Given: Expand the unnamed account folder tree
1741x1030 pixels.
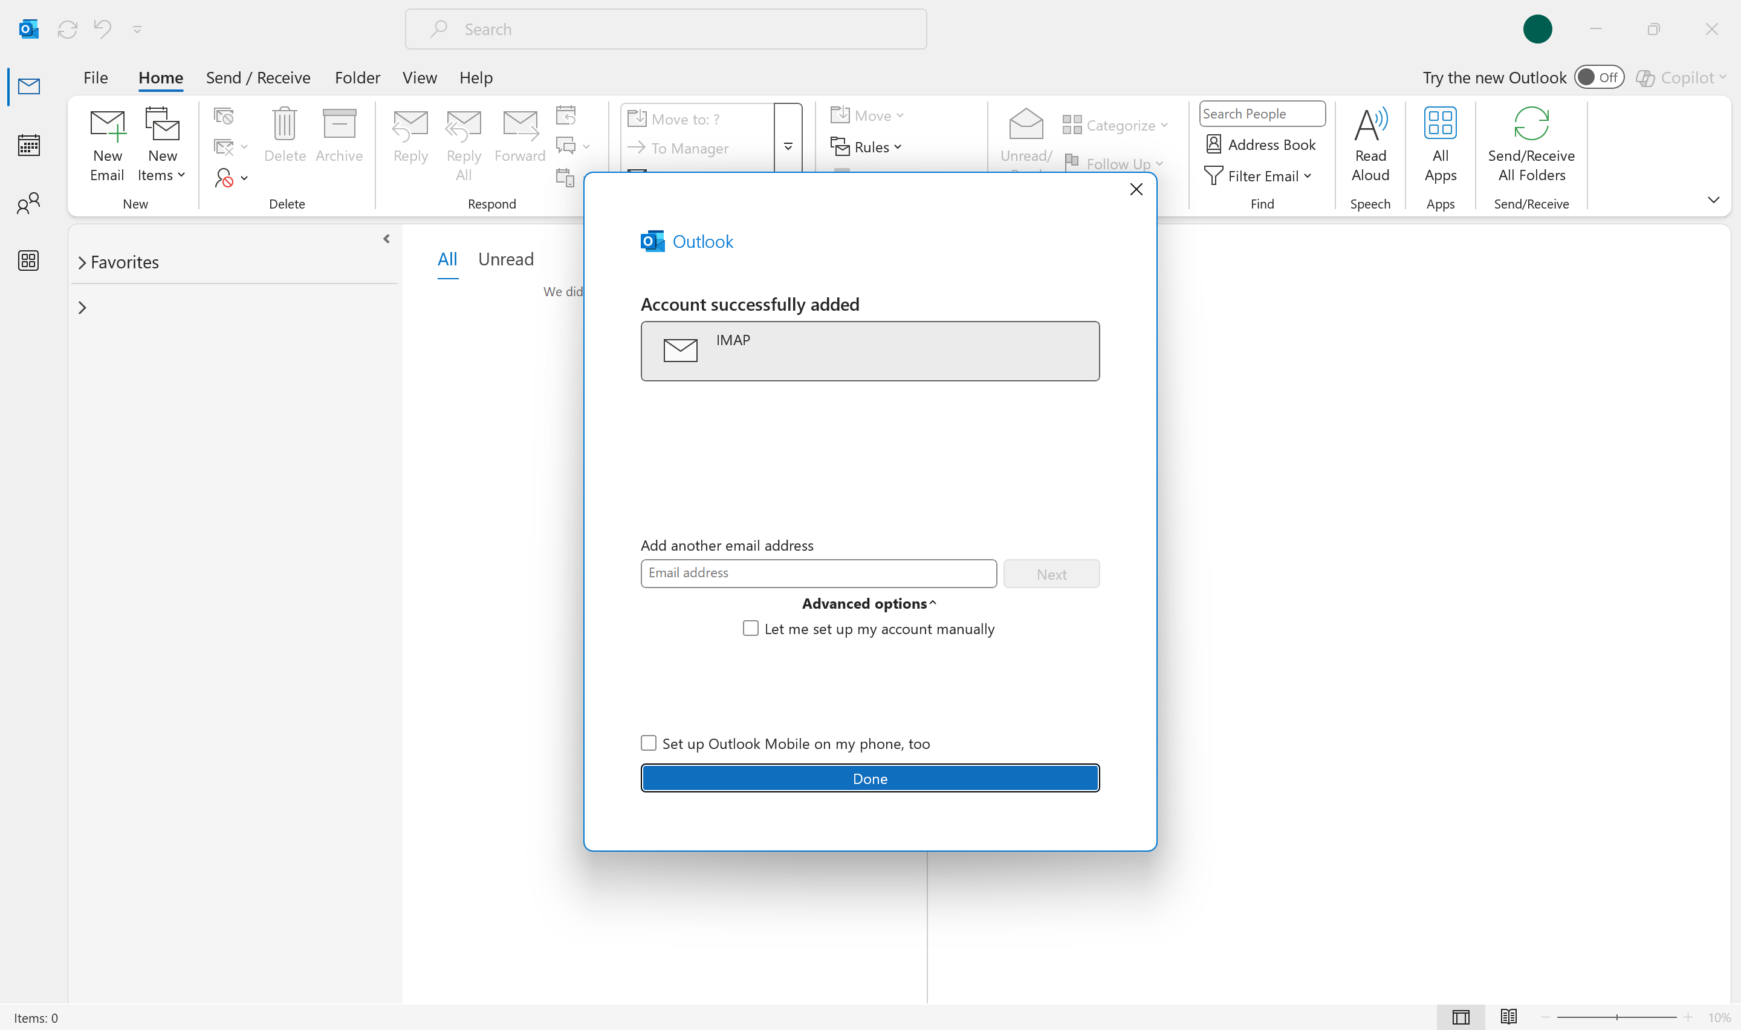Looking at the screenshot, I should pos(82,308).
